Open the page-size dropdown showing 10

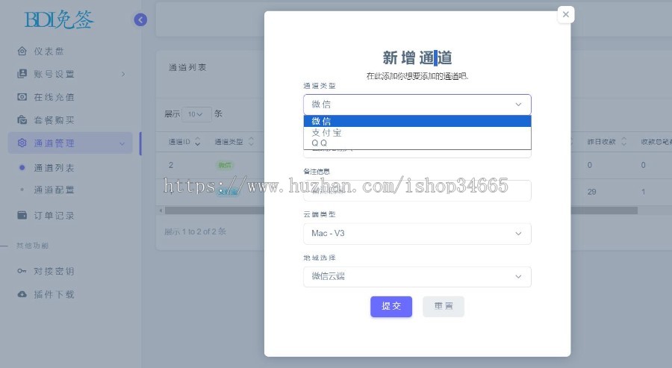pos(196,114)
